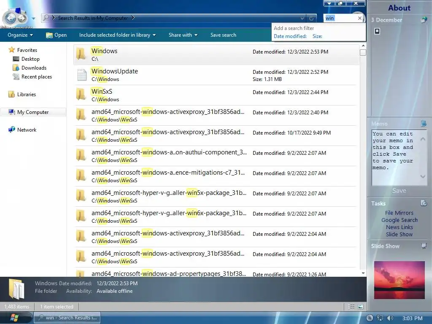Open the Slide Show task link

(x=399, y=234)
